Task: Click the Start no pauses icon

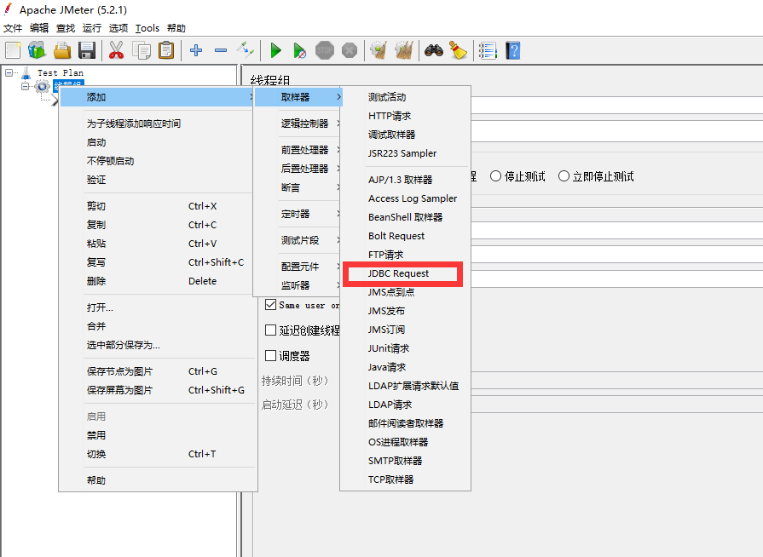Action: point(299,50)
